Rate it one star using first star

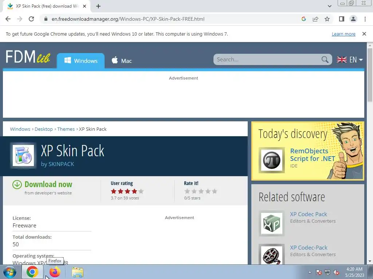click(x=187, y=191)
